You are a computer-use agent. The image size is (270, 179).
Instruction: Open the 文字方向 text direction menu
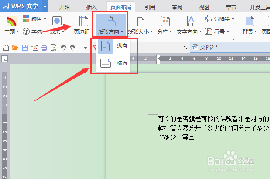point(189,25)
